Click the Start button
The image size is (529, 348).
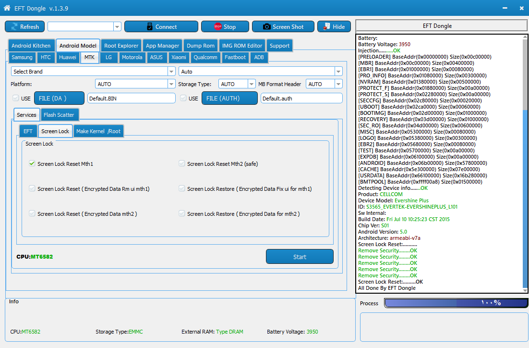(x=300, y=257)
